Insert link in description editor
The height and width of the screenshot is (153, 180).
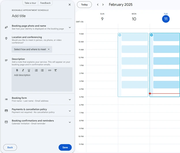50,70
